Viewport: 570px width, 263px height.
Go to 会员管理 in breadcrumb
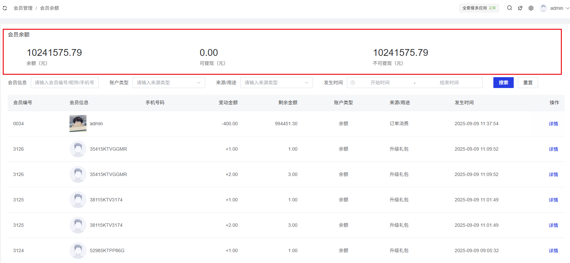(23, 8)
